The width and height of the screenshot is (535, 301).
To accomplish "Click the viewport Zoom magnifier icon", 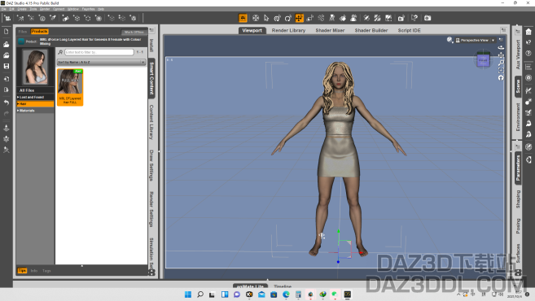I will [501, 63].
